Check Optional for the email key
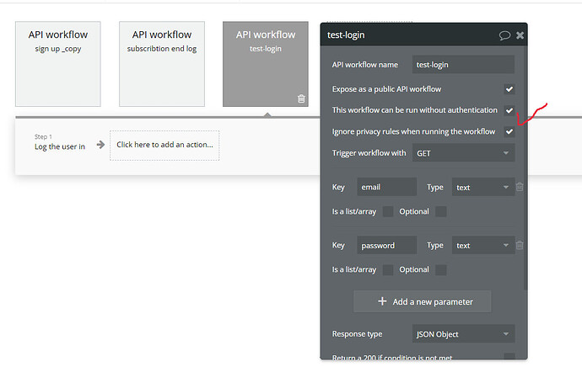The width and height of the screenshot is (582, 372). click(441, 211)
